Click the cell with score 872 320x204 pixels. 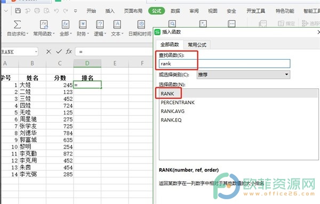(60, 153)
